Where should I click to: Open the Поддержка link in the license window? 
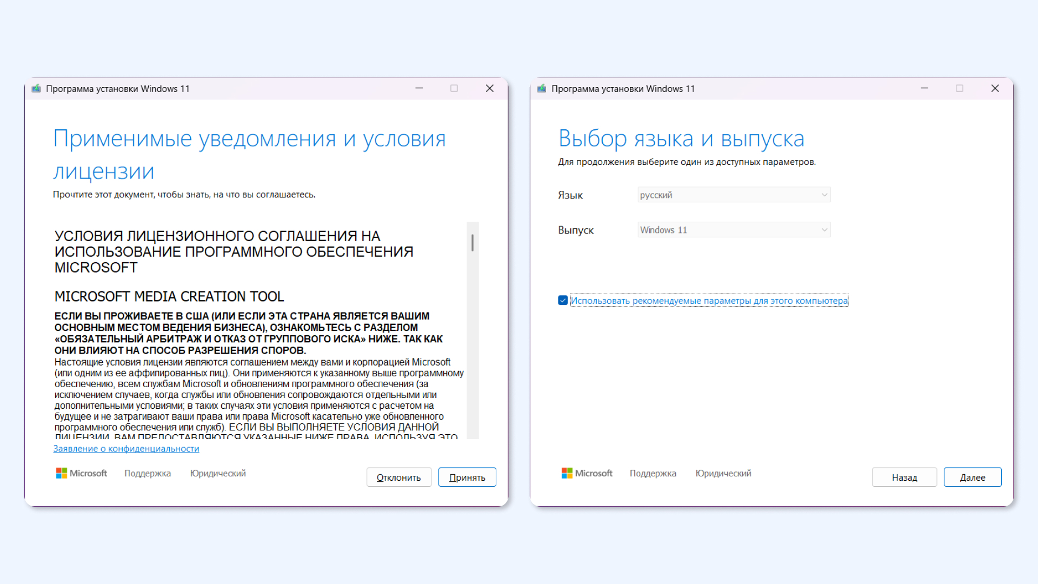click(148, 473)
